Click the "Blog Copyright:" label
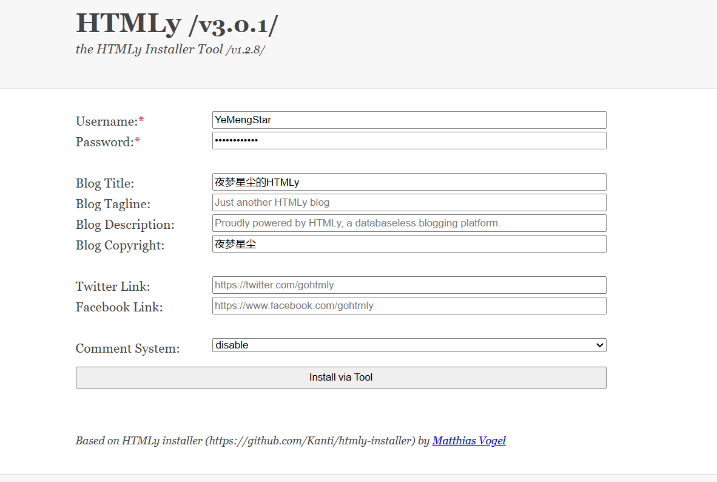 (x=120, y=245)
